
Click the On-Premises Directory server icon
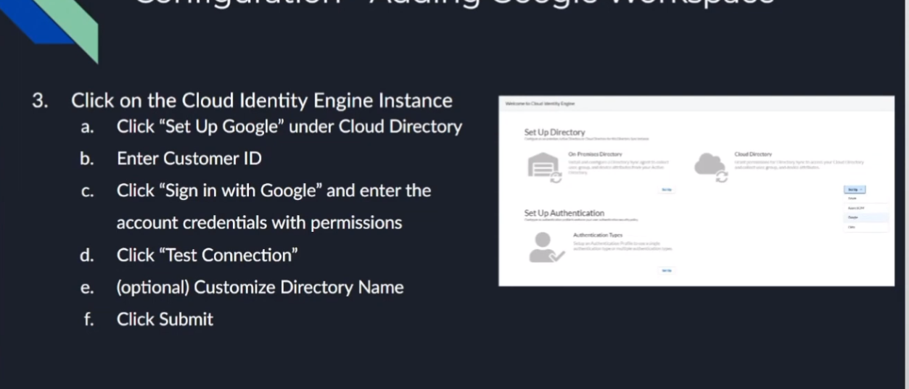click(543, 169)
